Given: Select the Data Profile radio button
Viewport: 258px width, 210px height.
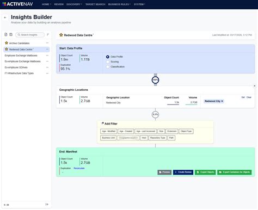Looking at the screenshot, I should point(108,57).
